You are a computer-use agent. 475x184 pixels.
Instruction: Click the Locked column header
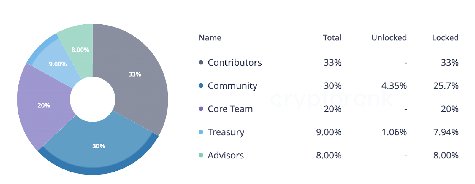(445, 38)
